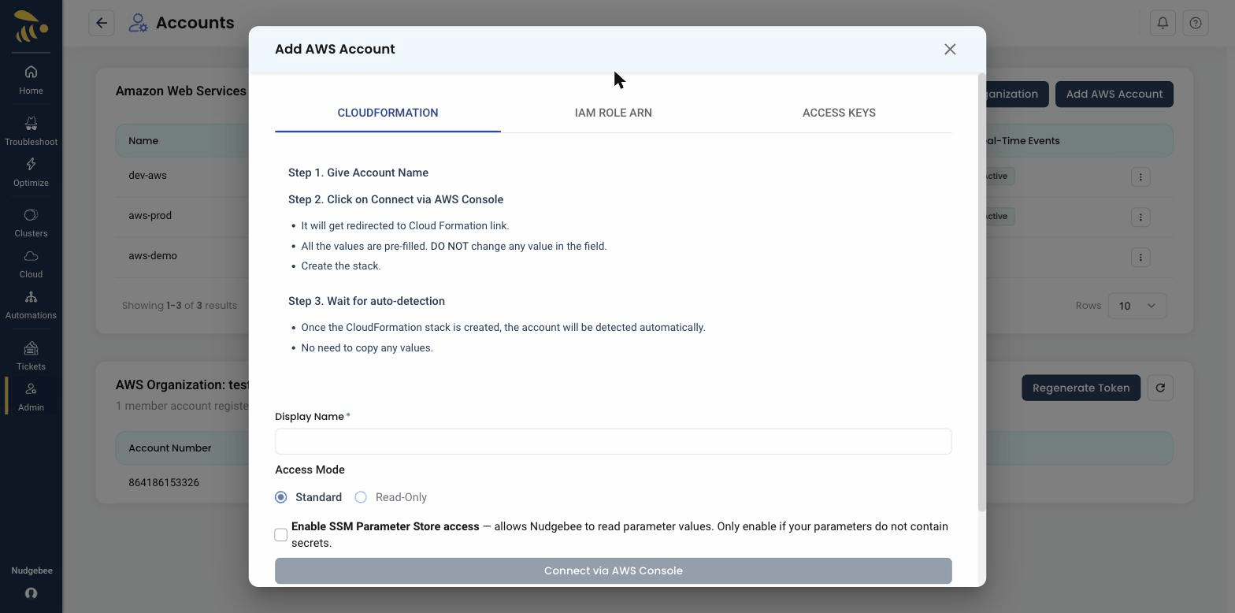Click Connect via AWS Console button
Viewport: 1235px width, 613px height.
pyautogui.click(x=614, y=570)
